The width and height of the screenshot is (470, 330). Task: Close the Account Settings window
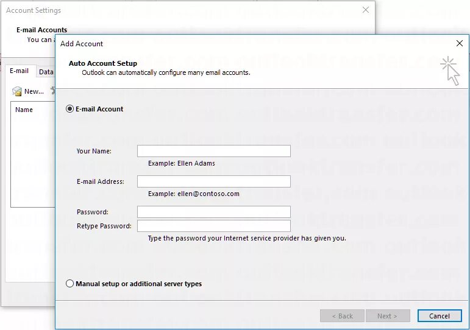coord(366,10)
